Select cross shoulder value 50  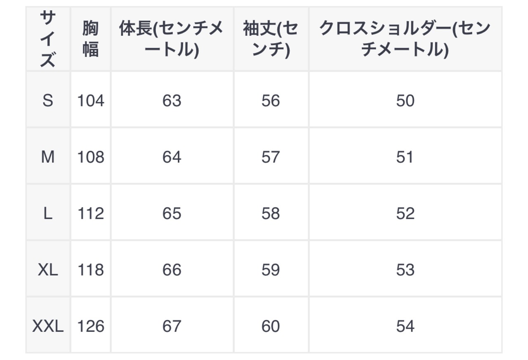point(405,100)
